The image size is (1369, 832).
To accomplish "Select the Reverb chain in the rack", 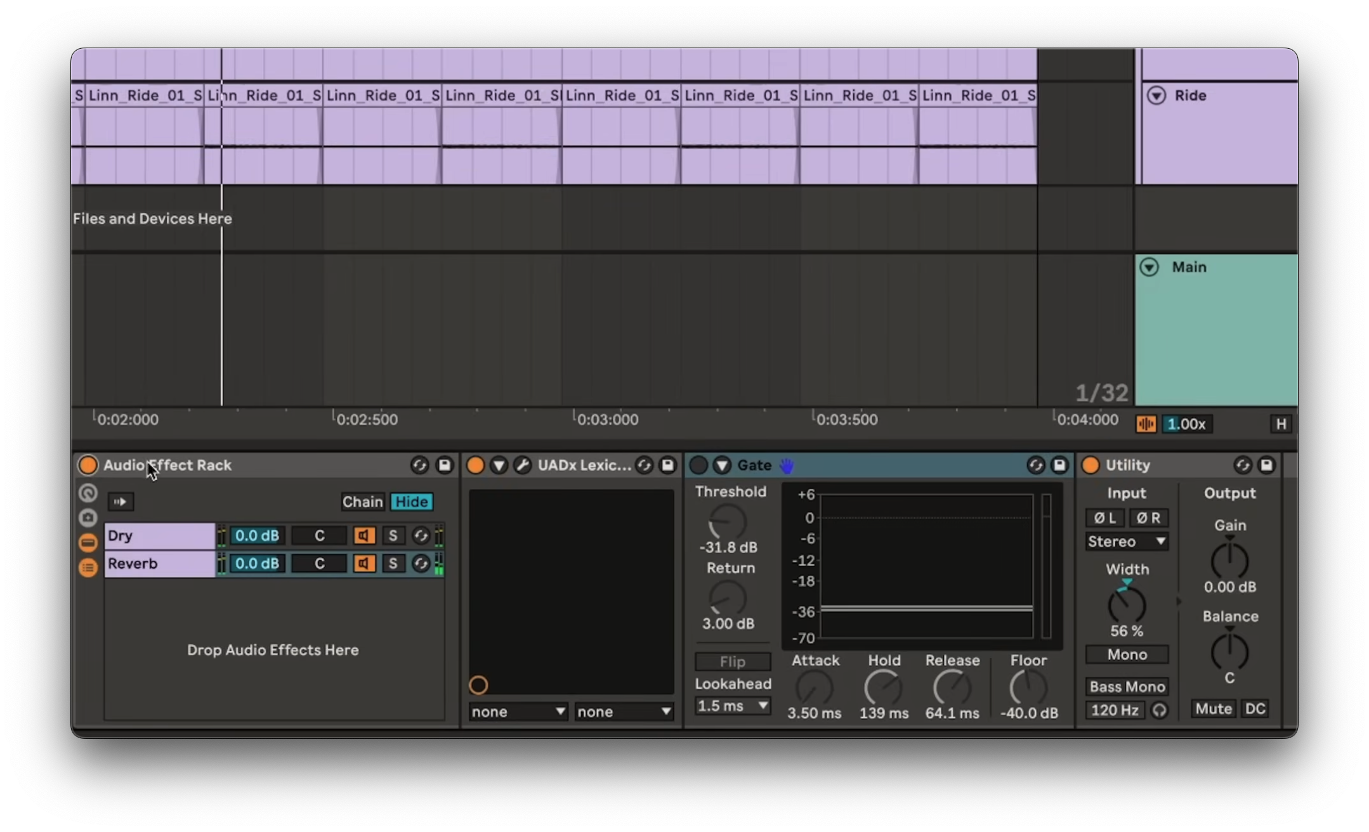I will (x=159, y=564).
